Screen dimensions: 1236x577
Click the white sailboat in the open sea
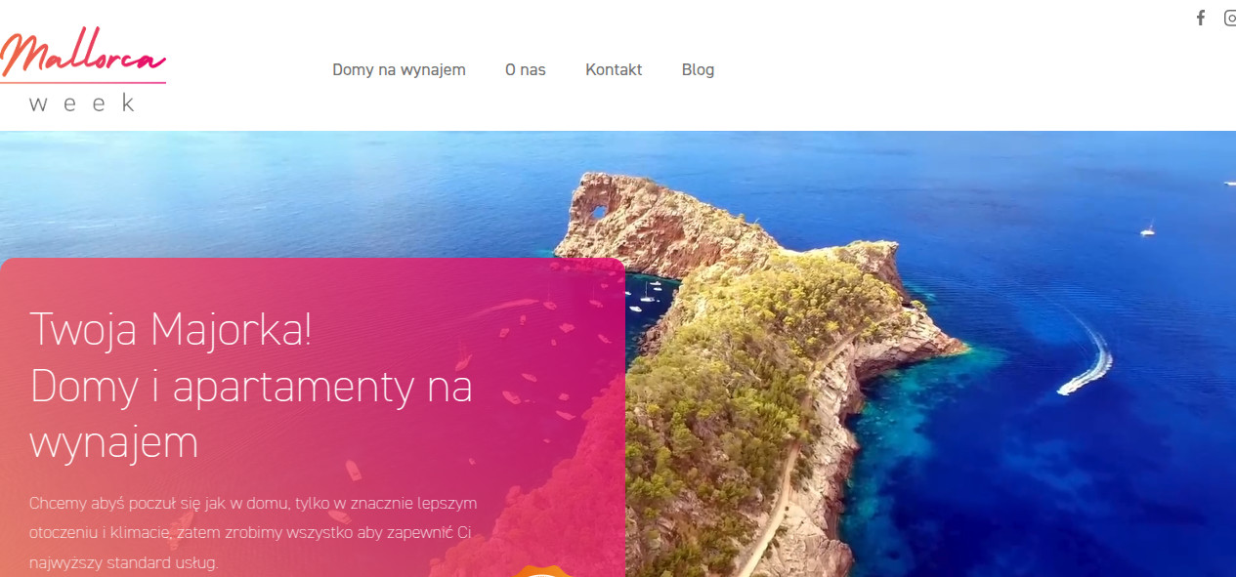1148,228
